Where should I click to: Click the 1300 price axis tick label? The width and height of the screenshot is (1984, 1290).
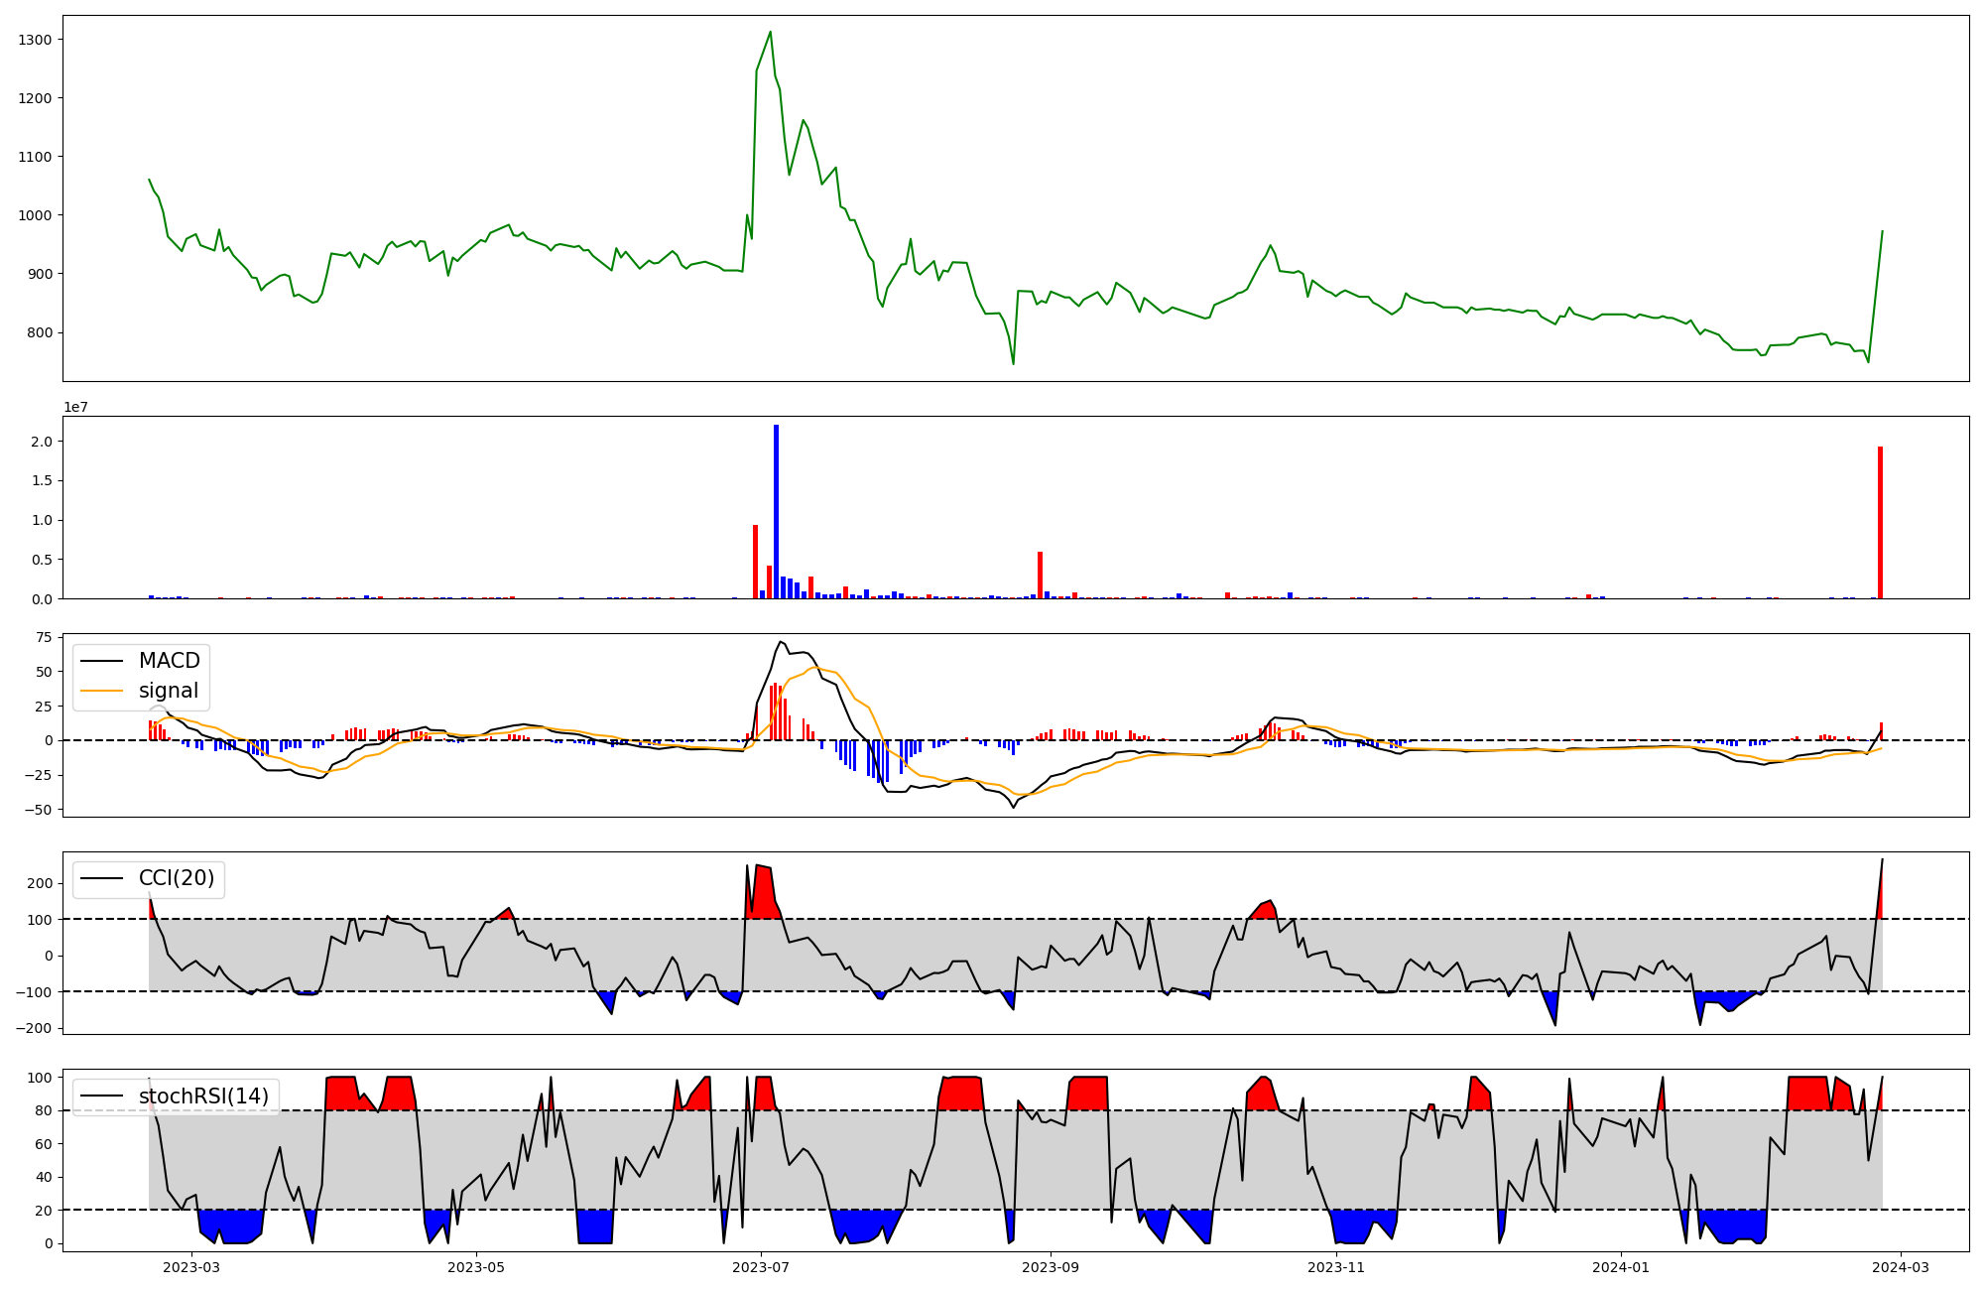(x=37, y=40)
